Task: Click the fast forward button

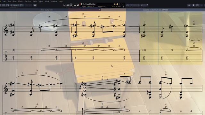Action: coord(75,5)
